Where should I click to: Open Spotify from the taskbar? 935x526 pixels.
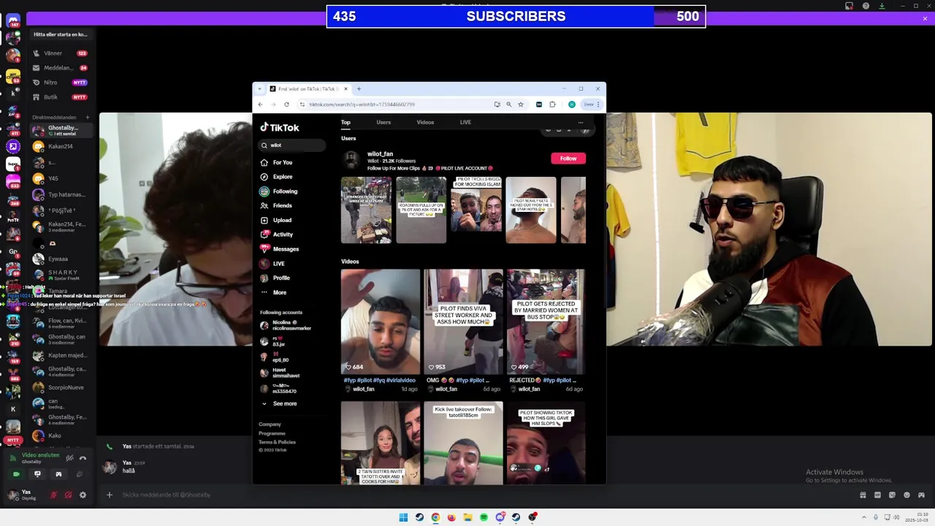coord(484,517)
